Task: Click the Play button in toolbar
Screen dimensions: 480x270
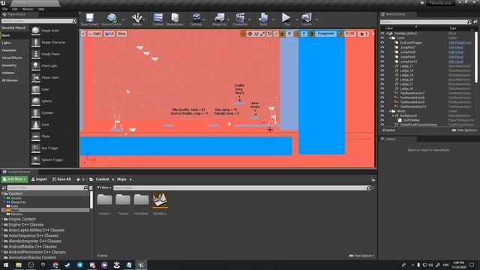Action: pos(286,19)
